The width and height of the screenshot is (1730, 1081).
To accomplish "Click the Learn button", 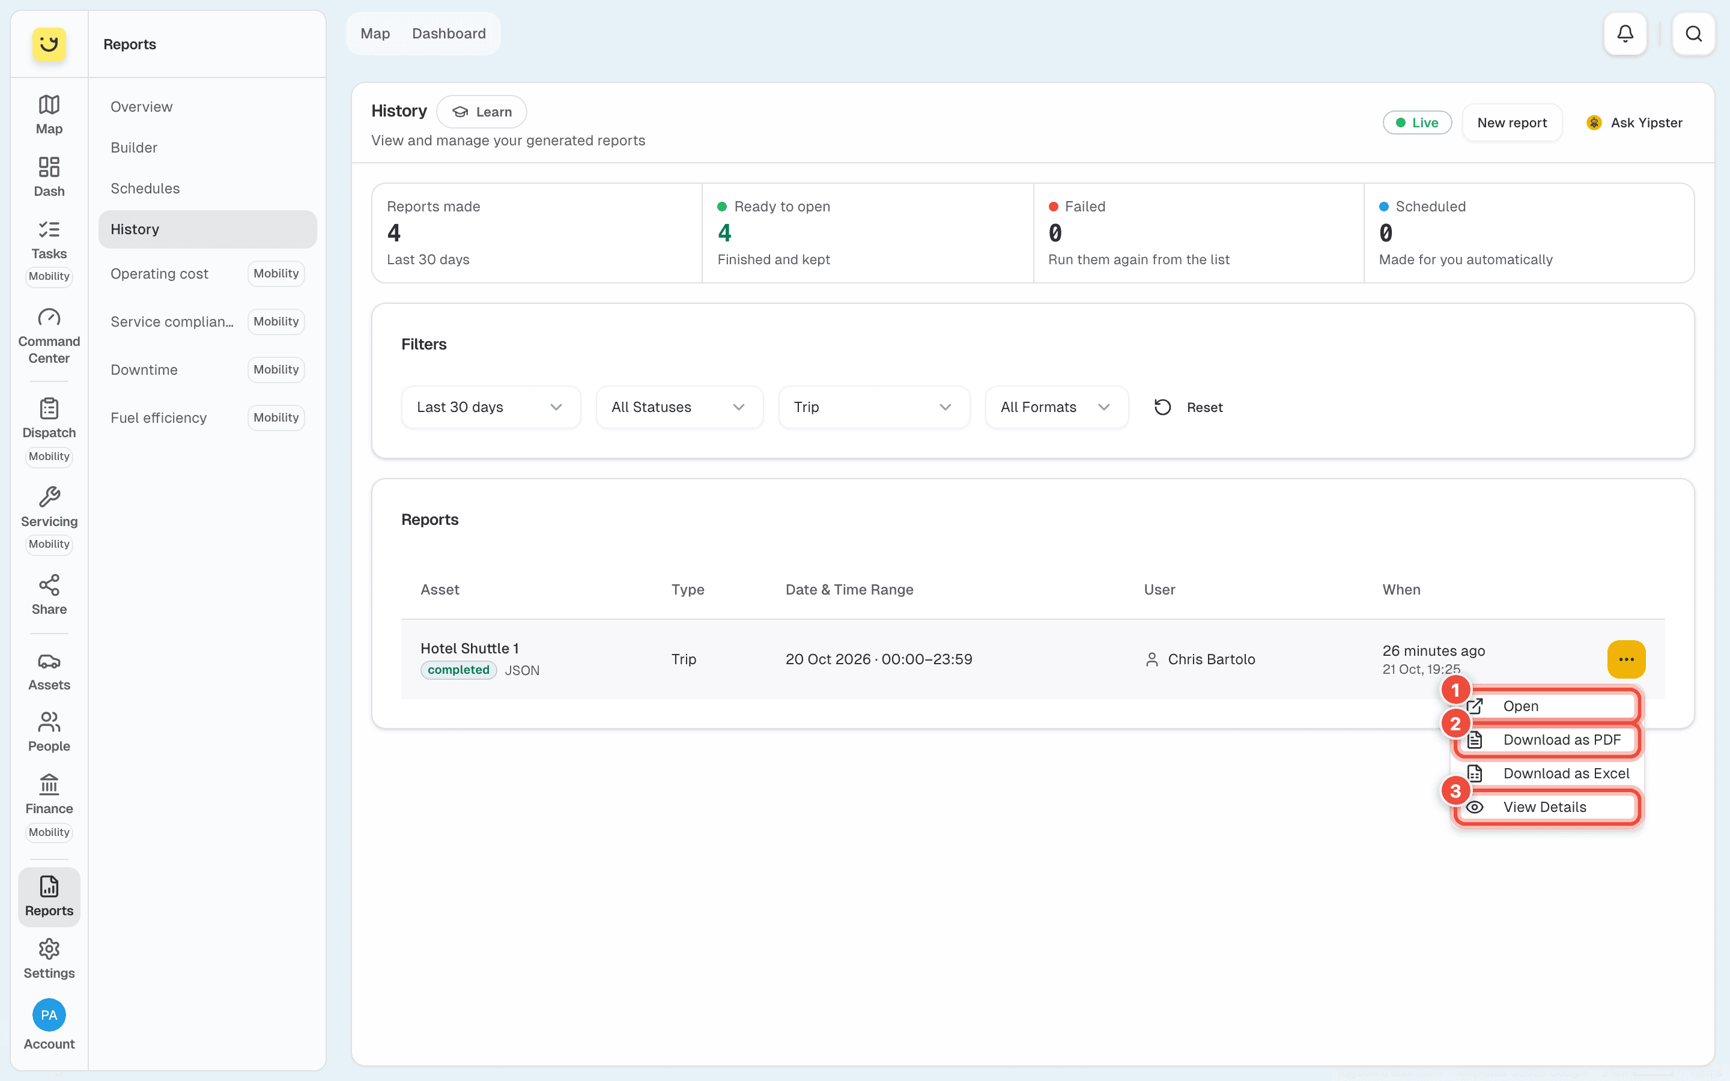I will point(482,112).
